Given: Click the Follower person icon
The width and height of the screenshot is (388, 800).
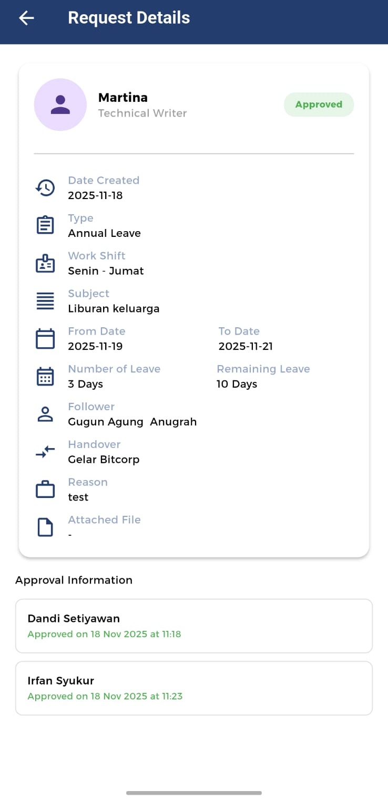Looking at the screenshot, I should tap(45, 414).
